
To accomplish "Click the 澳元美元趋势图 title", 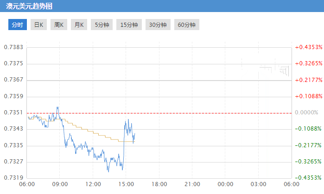I will click(x=29, y=7).
